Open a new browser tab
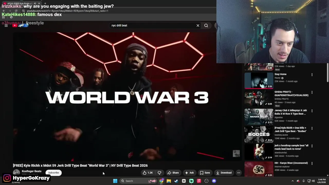The image size is (329, 185). click(x=45, y=4)
